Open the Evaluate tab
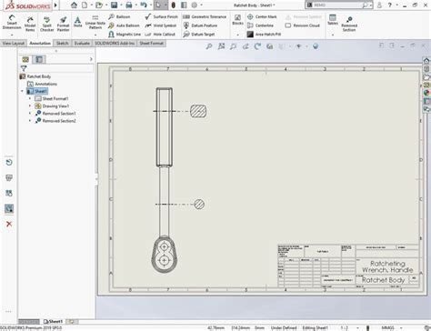This screenshot has width=431, height=331. [82, 44]
